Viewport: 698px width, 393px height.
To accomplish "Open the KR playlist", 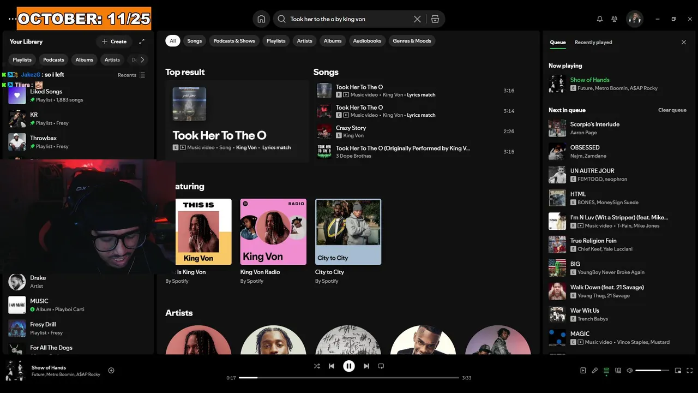I will click(78, 119).
